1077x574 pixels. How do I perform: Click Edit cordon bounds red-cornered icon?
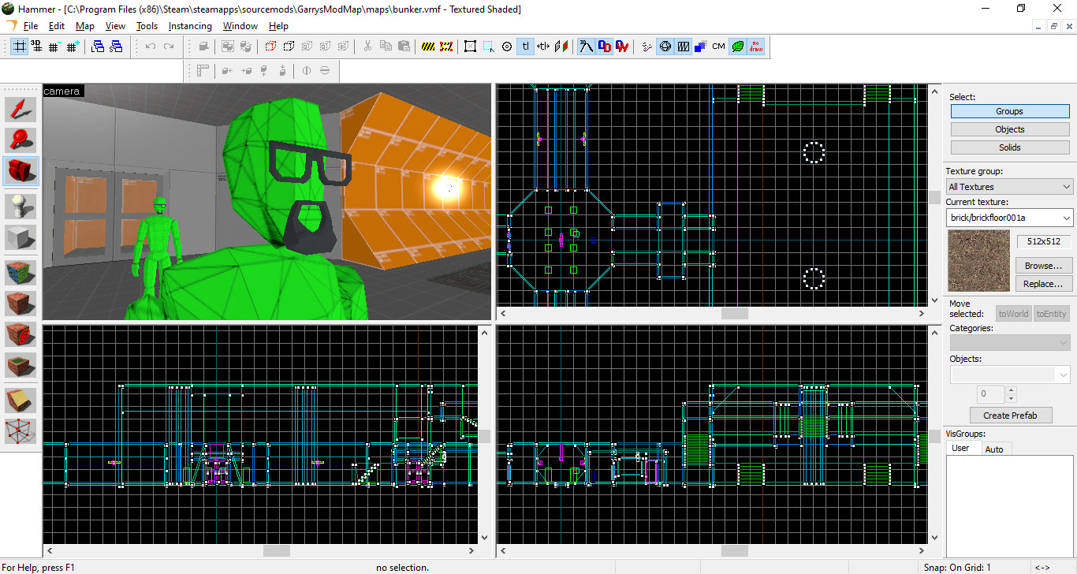click(x=446, y=47)
